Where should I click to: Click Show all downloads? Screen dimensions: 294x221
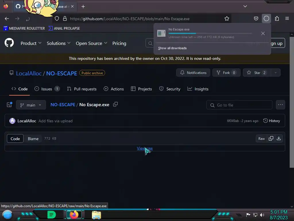click(x=172, y=48)
